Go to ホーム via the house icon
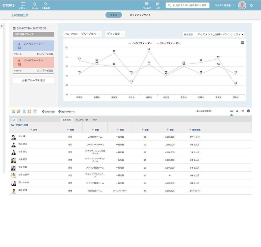Viewport: 261px width, 247px height. 35,4
